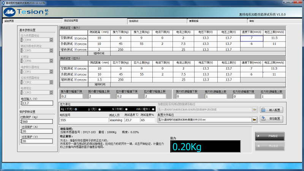
Task: Open the COM1 electrical parameter meter dropdown
Action: click(51, 71)
